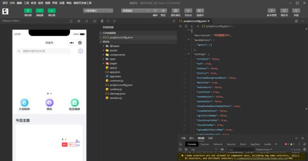
Task: Open the 项目 (Project) menu
Action: [5, 3]
